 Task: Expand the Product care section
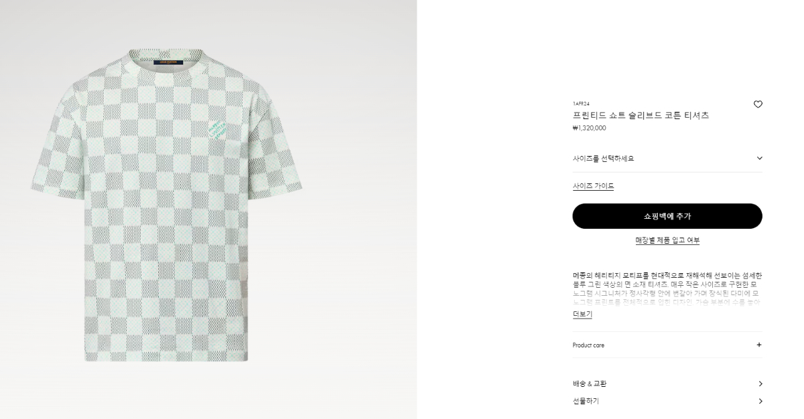coord(667,345)
